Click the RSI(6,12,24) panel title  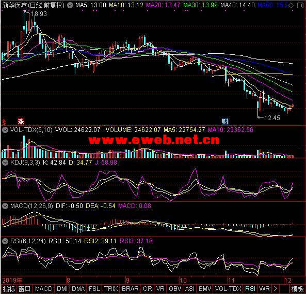(x=28, y=241)
